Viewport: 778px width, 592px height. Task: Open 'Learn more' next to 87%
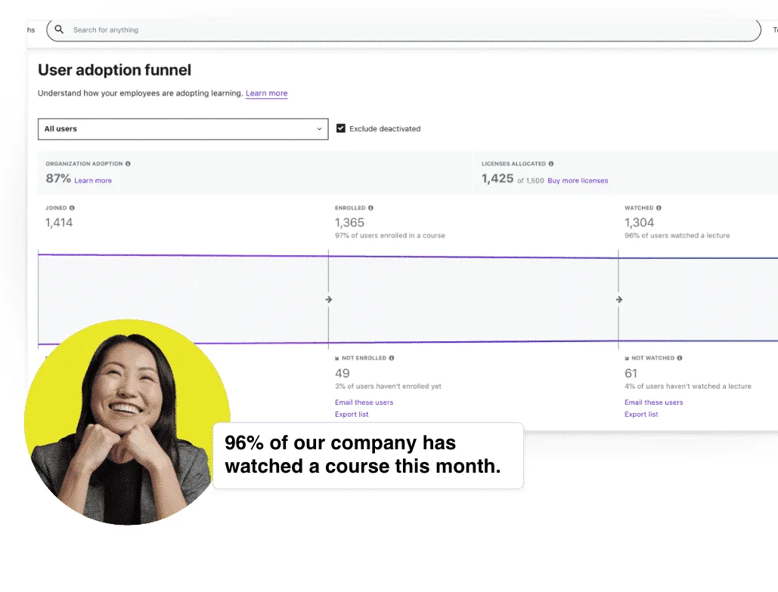(93, 180)
